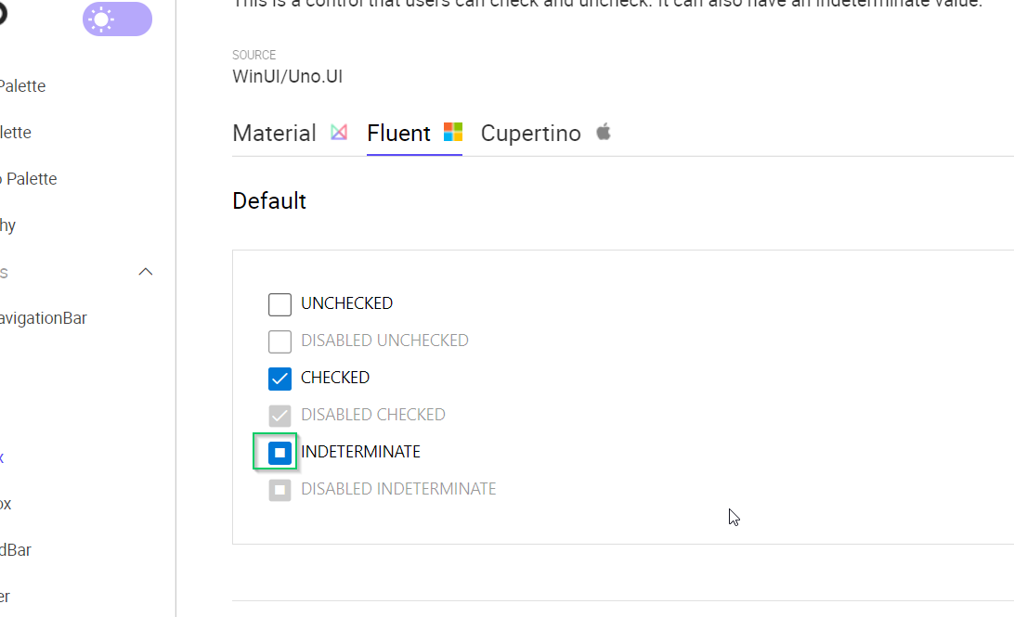Click the Apple logo beside Cupertino
The image size is (1014, 617).
pyautogui.click(x=603, y=132)
